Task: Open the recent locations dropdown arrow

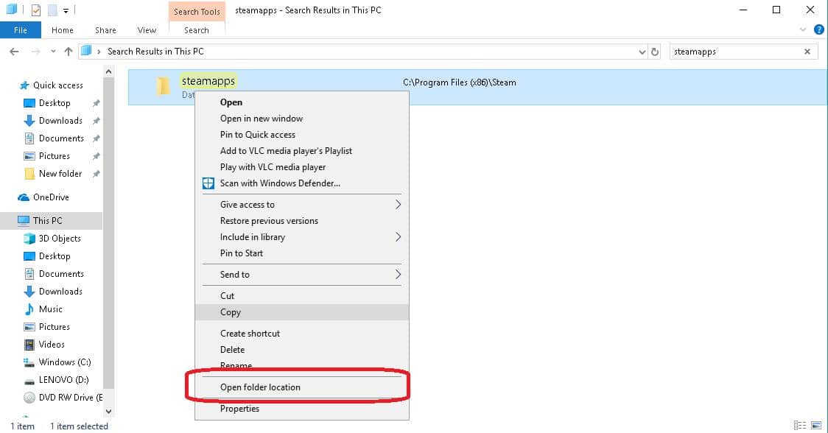Action: 53,52
